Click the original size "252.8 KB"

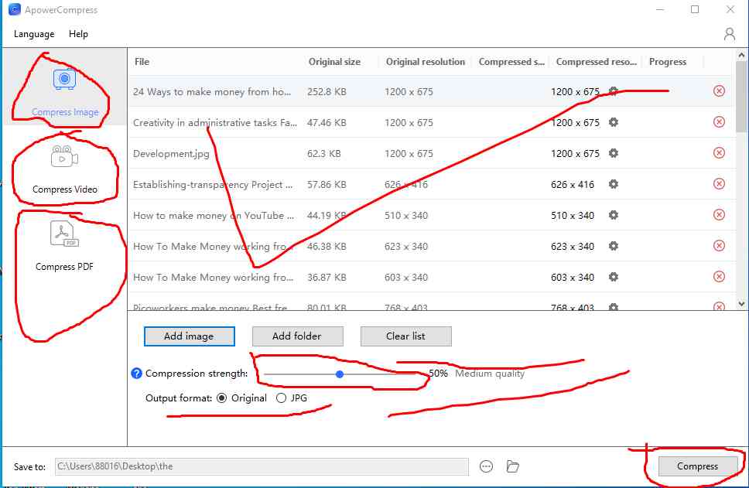coord(327,92)
